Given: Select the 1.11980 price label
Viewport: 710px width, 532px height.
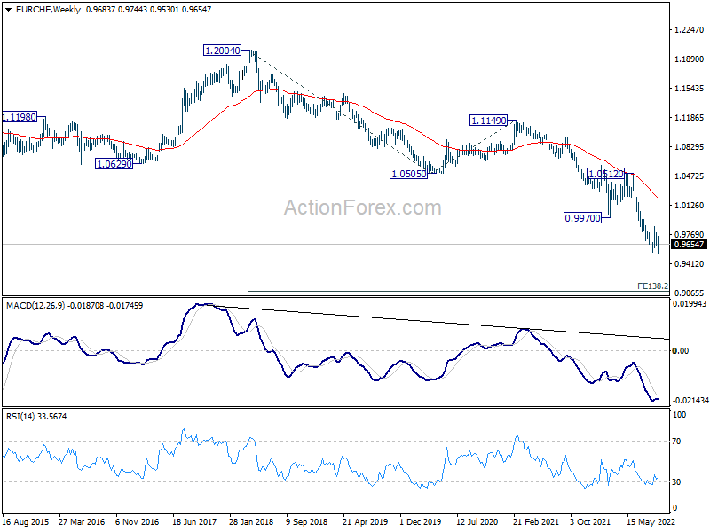Looking at the screenshot, I should [19, 117].
